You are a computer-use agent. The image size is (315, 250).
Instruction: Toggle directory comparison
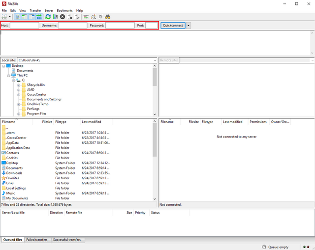(x=94, y=17)
